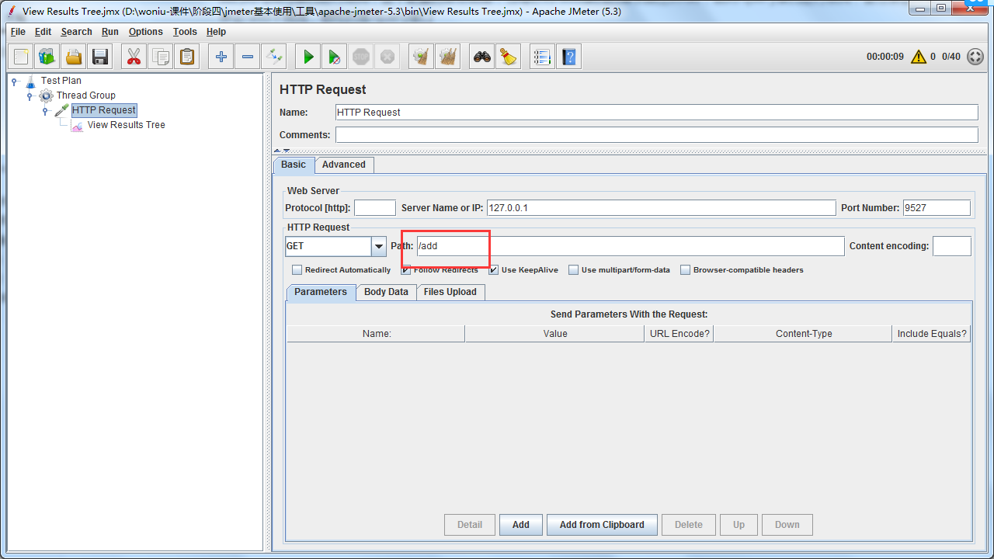The height and width of the screenshot is (559, 994).
Task: Click the View Results Tree node icon
Action: (x=77, y=125)
